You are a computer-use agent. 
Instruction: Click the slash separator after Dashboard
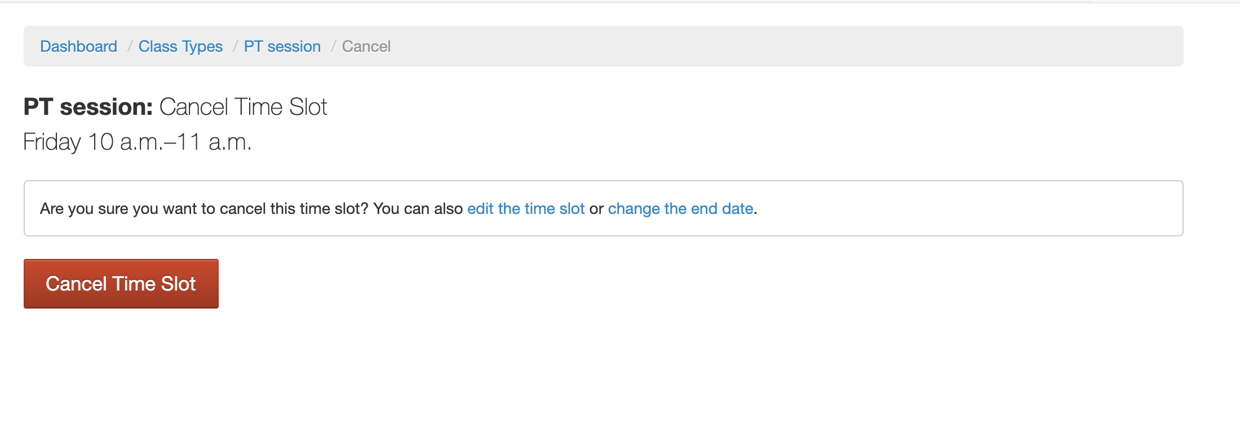point(129,46)
